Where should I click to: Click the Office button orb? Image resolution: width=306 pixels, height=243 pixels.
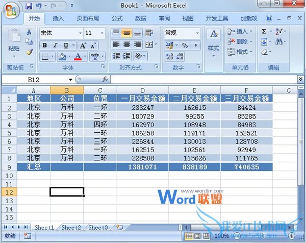[11, 10]
